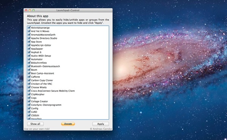
Task: Toggle the Caffeine checkbox
Action: pyautogui.click(x=29, y=77)
